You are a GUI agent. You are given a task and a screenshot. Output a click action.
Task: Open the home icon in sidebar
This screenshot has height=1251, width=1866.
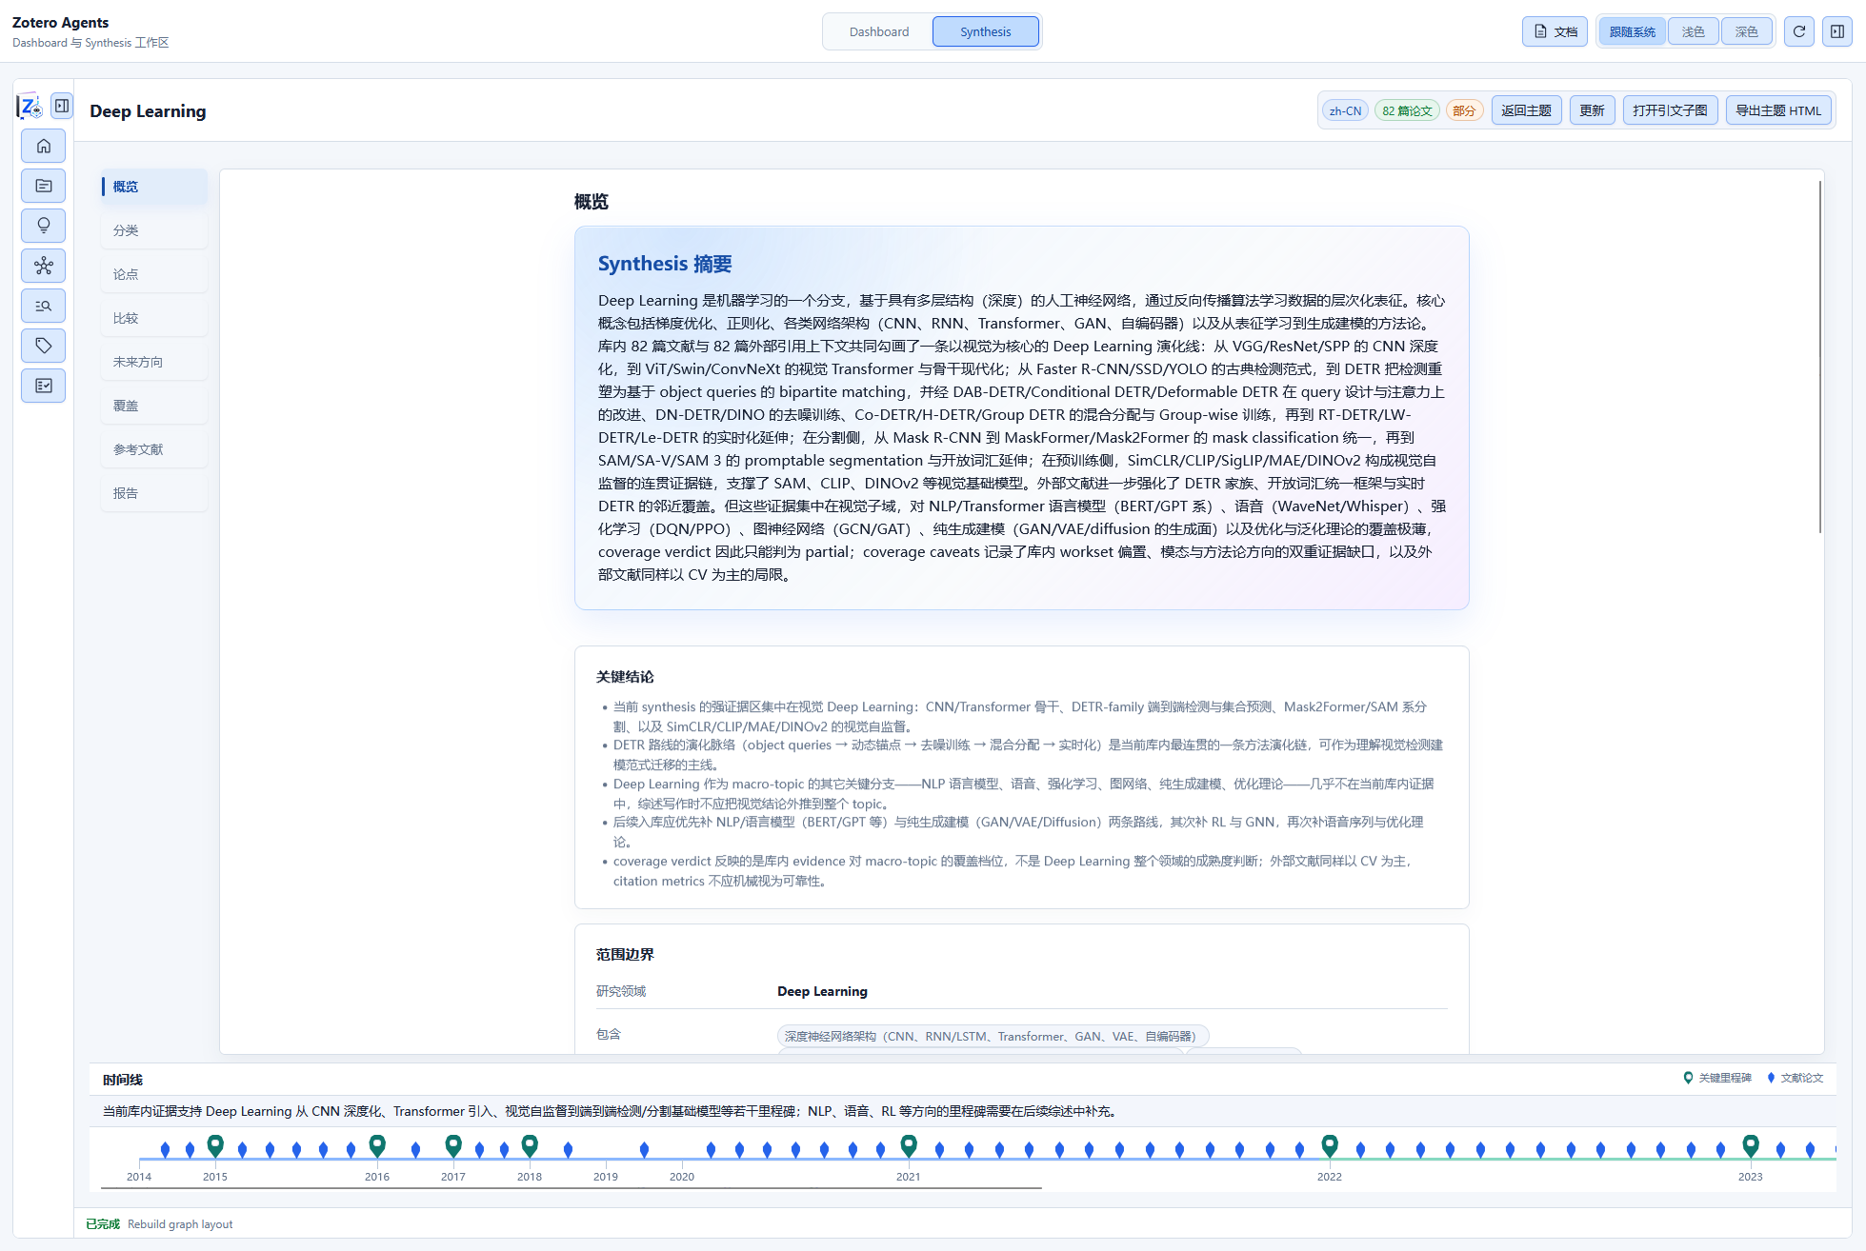pos(44,146)
